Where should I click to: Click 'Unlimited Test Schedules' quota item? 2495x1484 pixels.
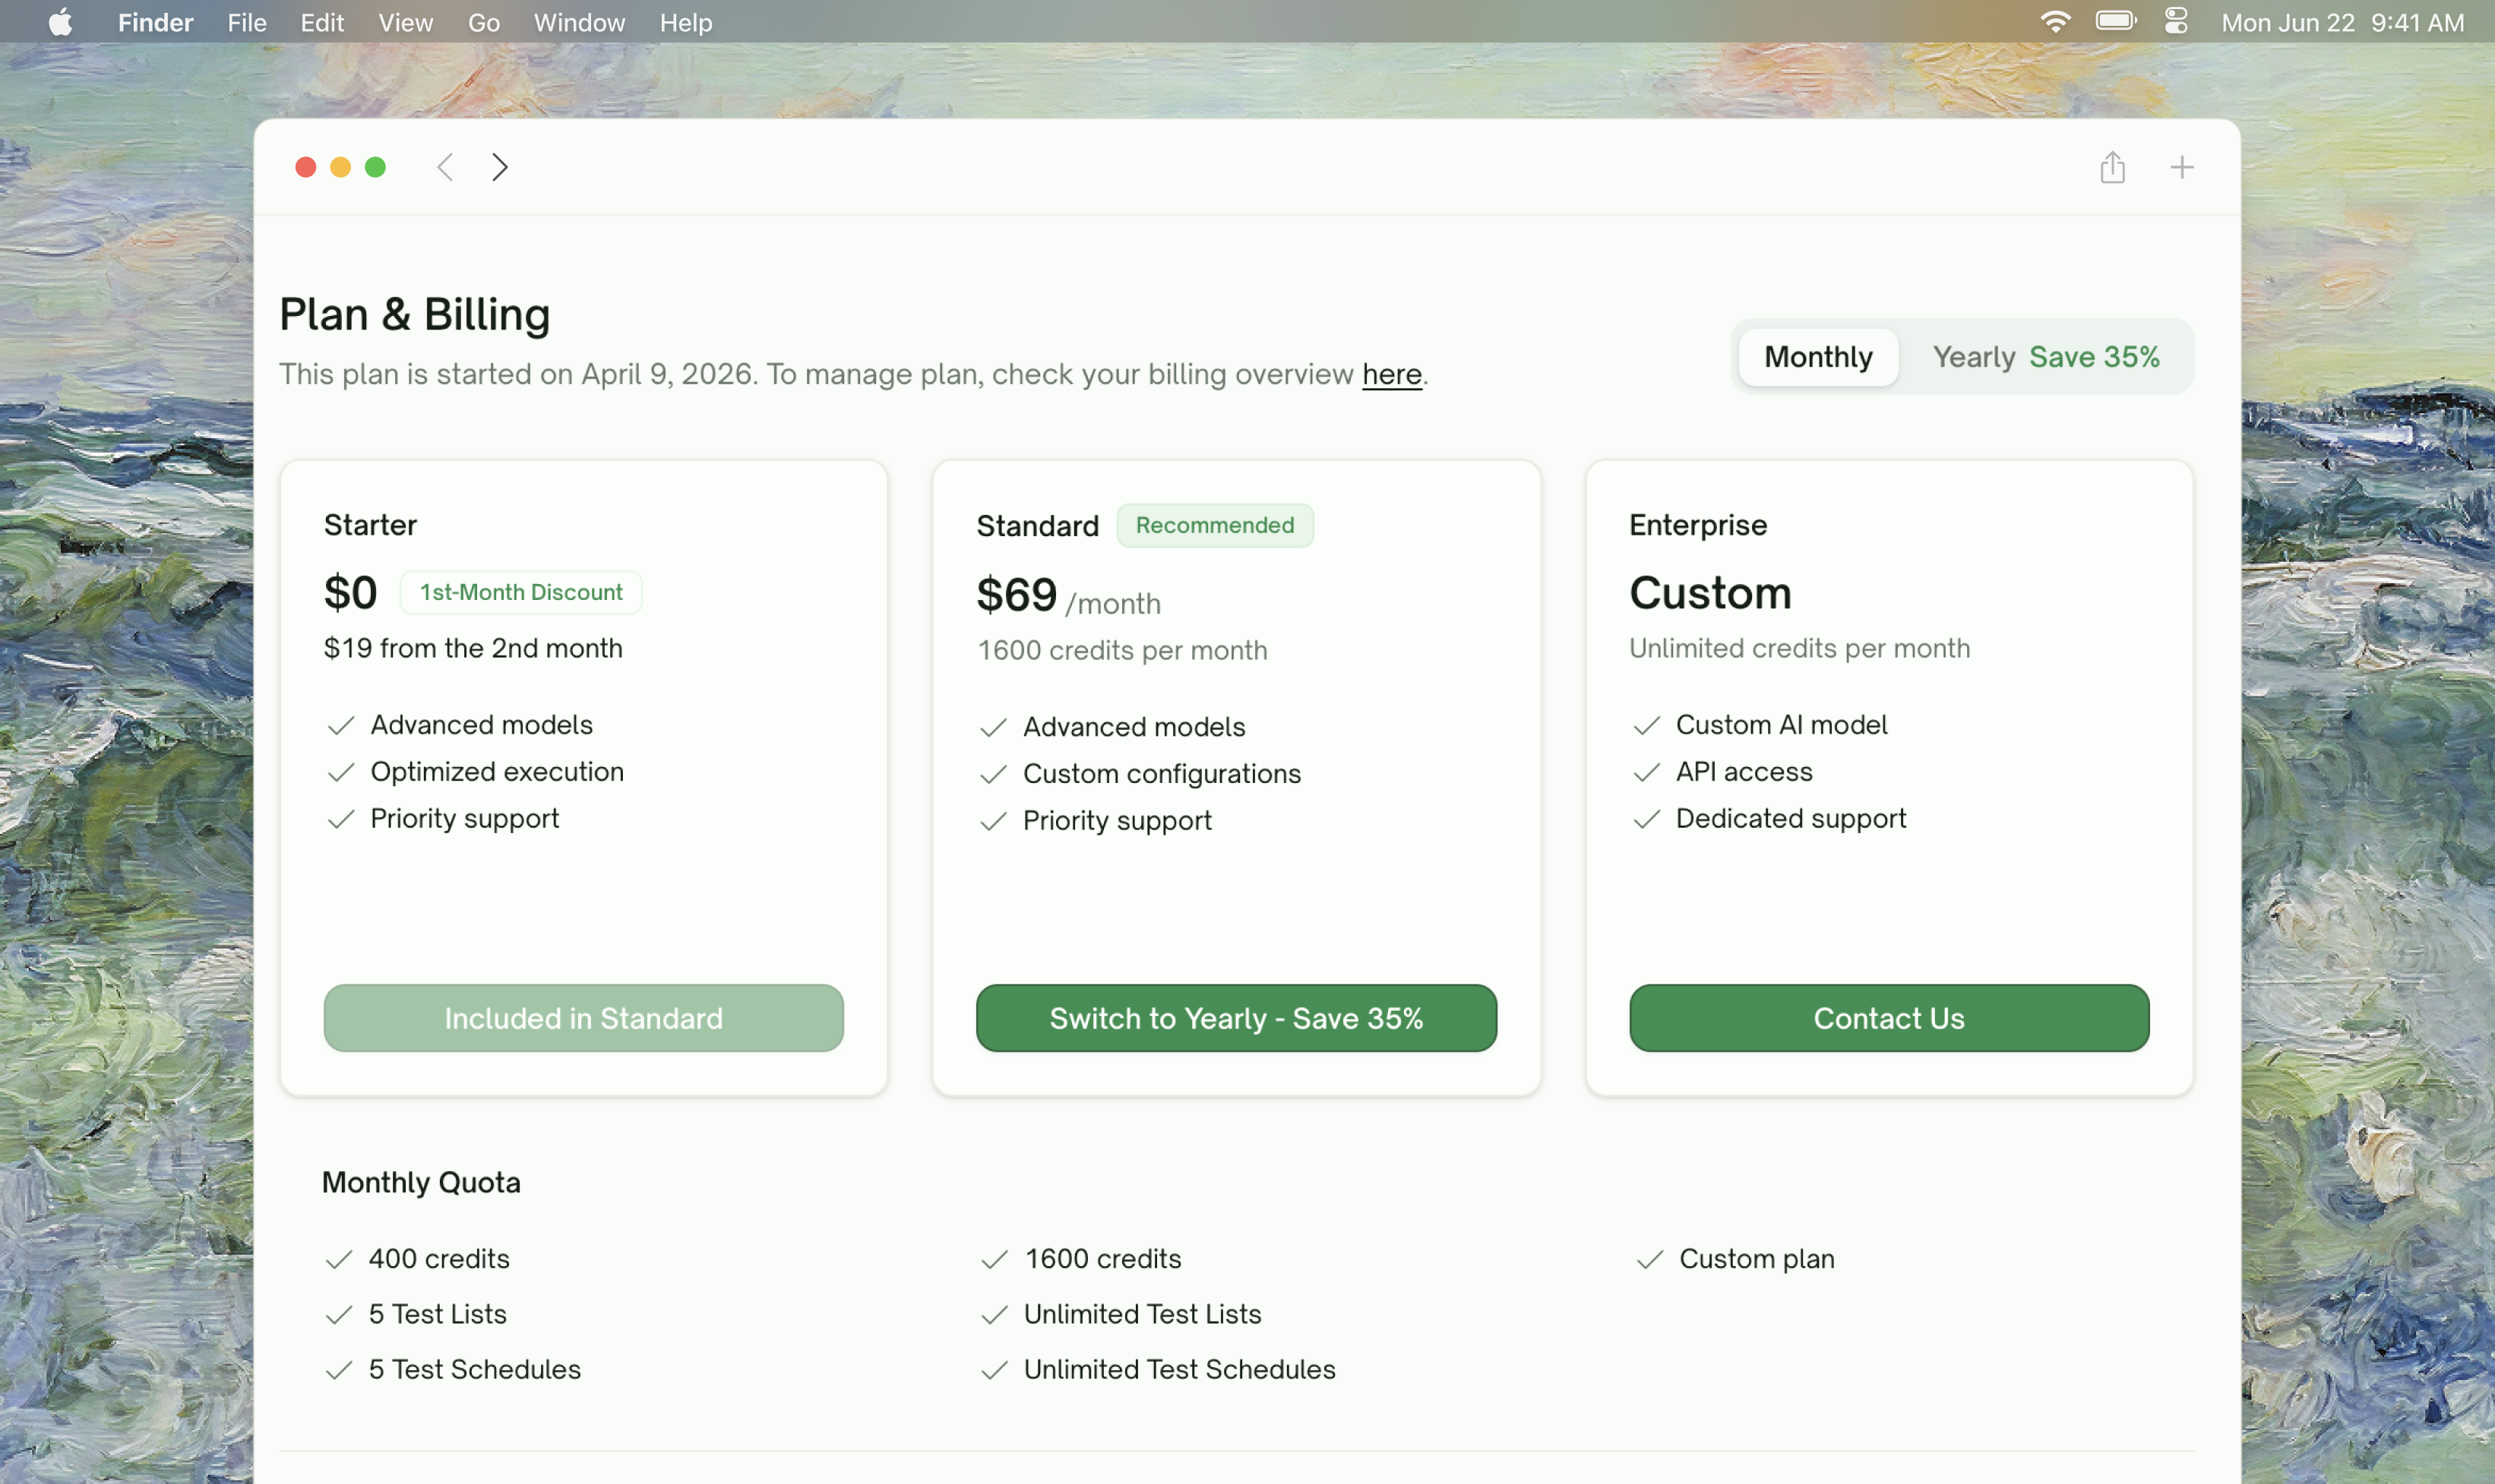1179,1370
